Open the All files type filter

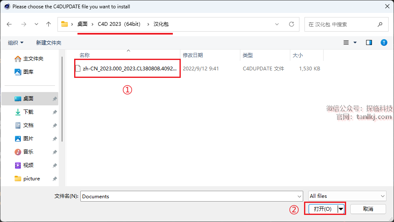(x=347, y=196)
